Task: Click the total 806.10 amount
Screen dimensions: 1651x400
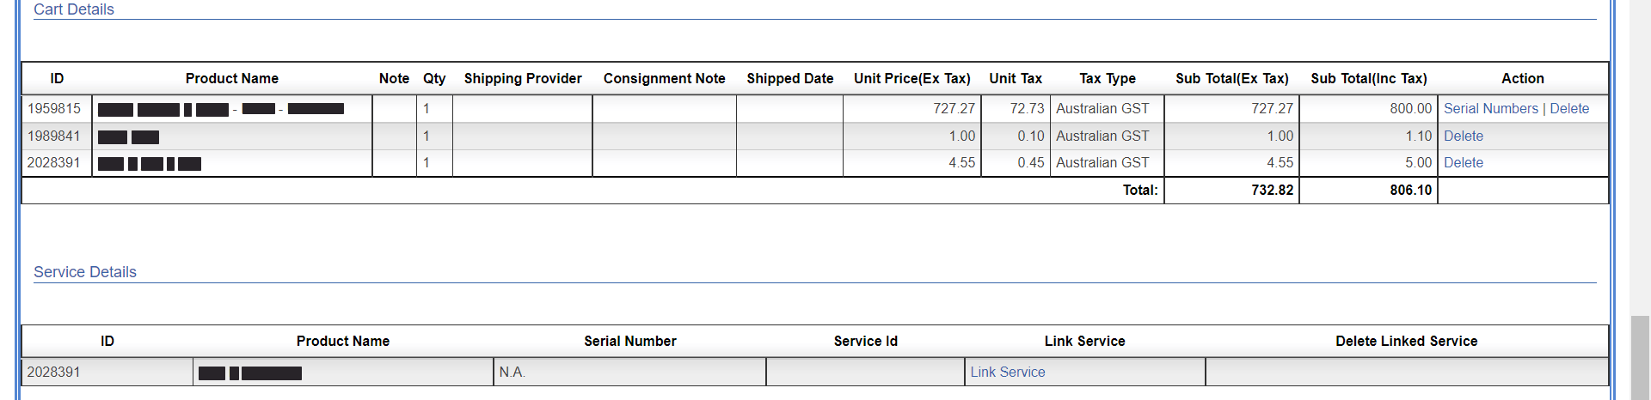Action: (1410, 191)
